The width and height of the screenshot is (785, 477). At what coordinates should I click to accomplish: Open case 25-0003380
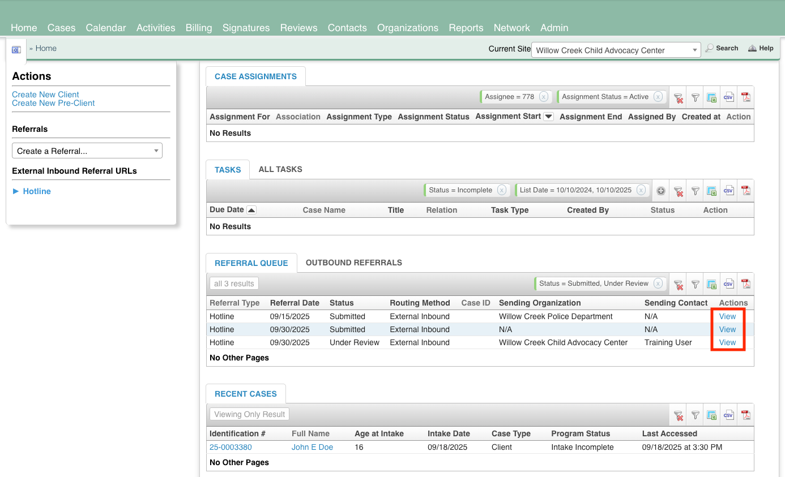(231, 447)
